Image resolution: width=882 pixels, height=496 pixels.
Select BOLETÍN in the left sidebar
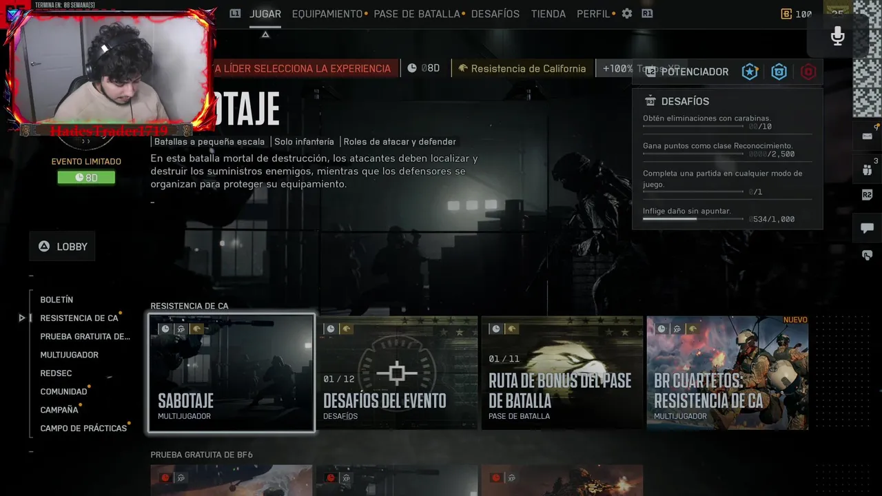pos(57,300)
